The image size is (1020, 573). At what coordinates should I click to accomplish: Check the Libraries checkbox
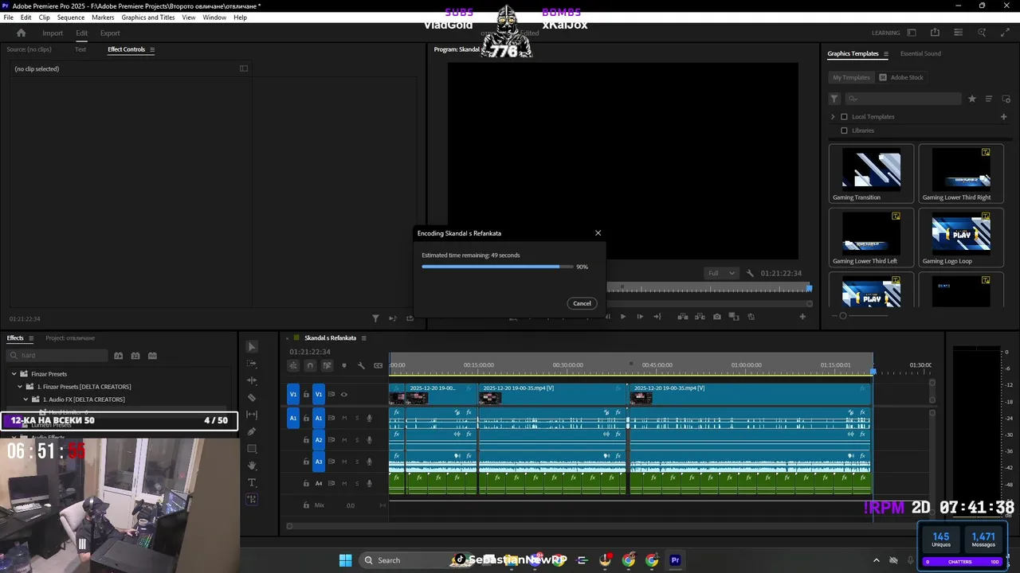844,131
